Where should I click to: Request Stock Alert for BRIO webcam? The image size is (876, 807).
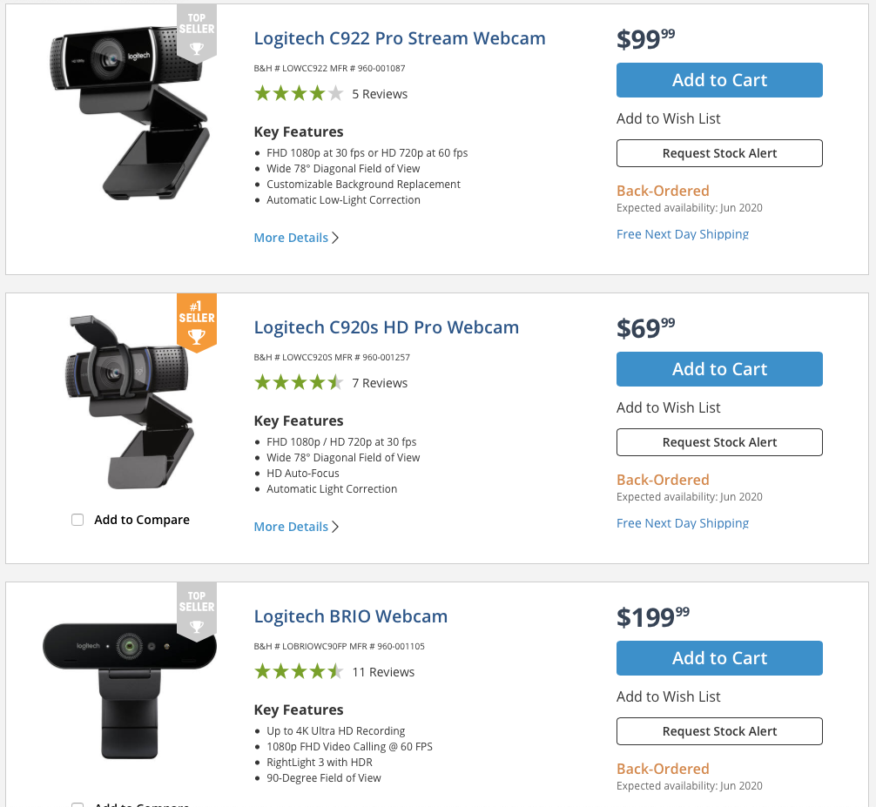[719, 731]
